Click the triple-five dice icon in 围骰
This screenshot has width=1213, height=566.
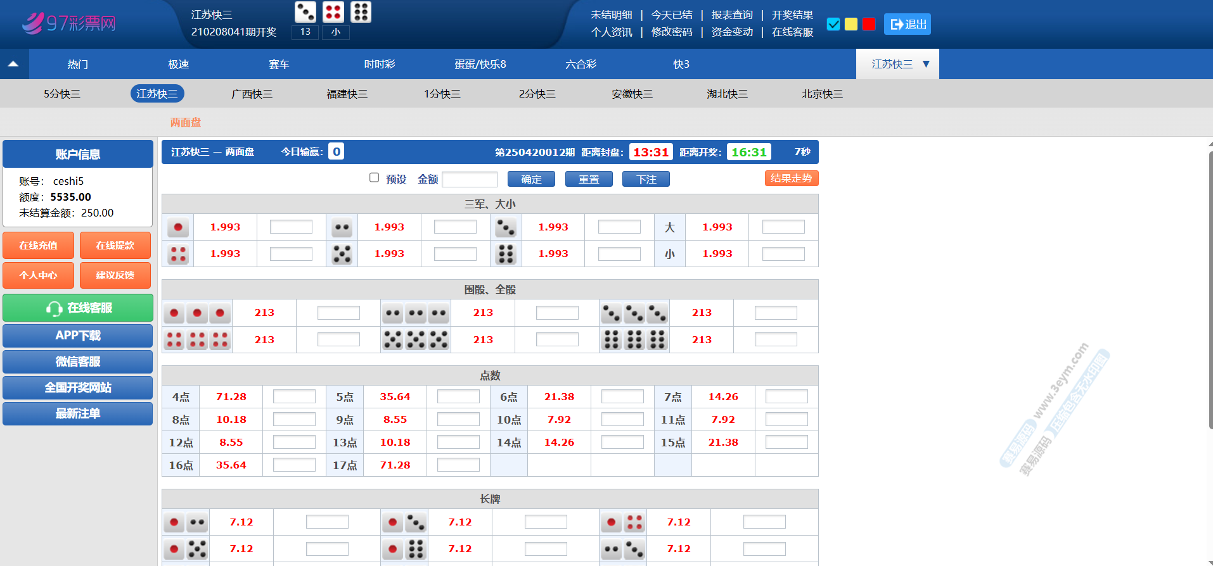pyautogui.click(x=416, y=340)
